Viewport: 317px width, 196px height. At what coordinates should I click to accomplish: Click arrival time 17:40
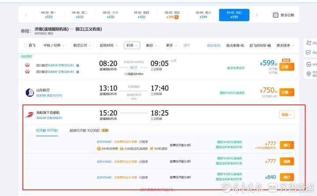click(159, 88)
